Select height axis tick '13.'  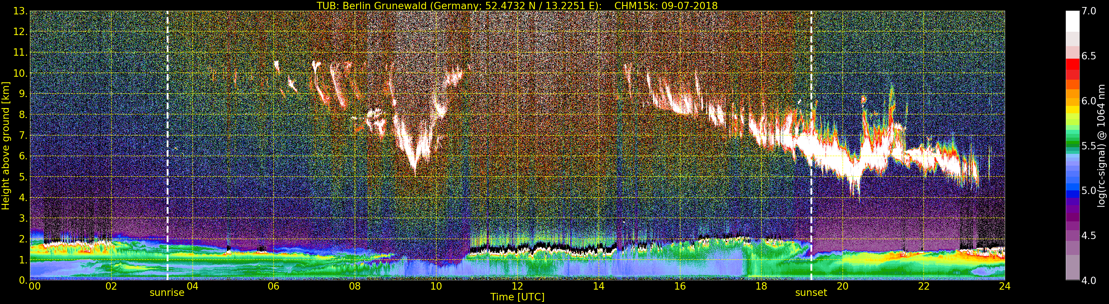click(20, 11)
